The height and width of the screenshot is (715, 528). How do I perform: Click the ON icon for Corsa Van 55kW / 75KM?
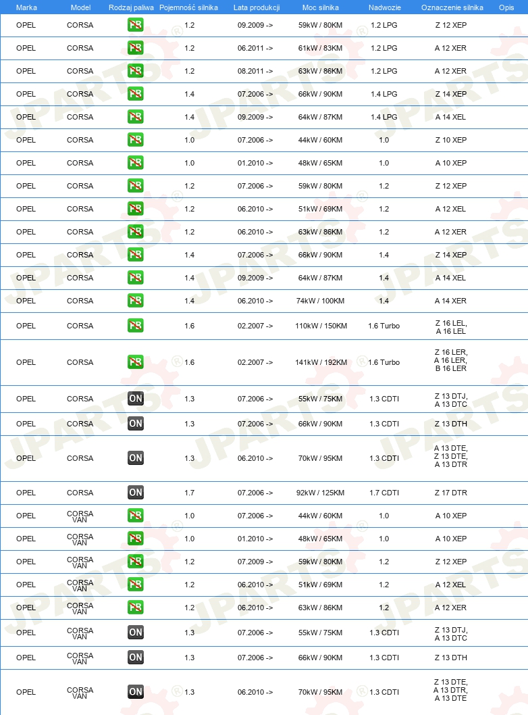click(135, 633)
